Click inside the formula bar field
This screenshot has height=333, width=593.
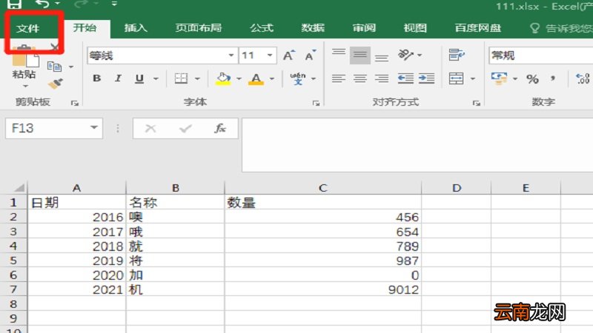point(417,145)
